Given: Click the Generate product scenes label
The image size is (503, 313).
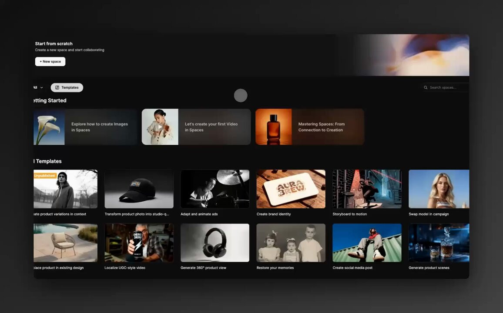Looking at the screenshot, I should click(429, 268).
